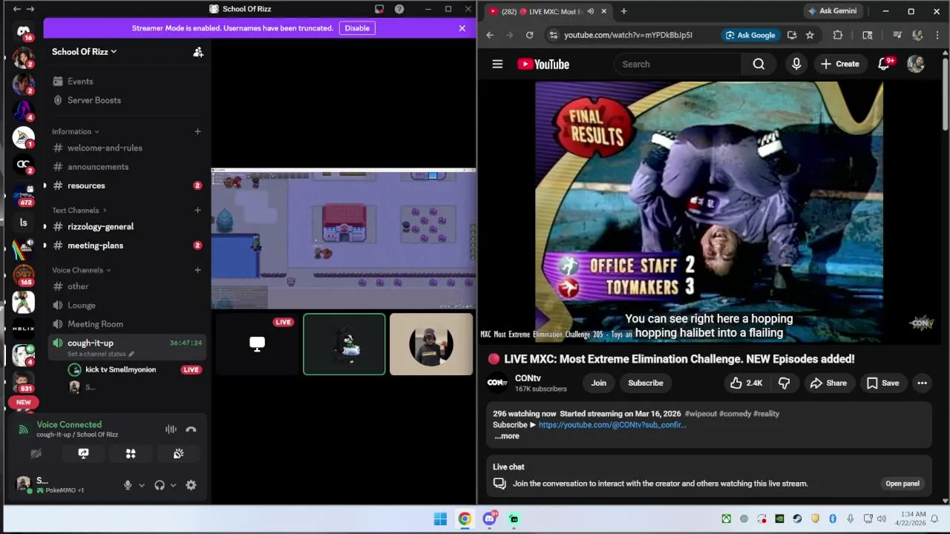Open microphone input options arrow
The width and height of the screenshot is (950, 534).
tap(141, 485)
